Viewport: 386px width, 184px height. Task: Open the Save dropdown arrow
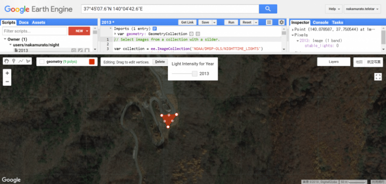point(215,23)
